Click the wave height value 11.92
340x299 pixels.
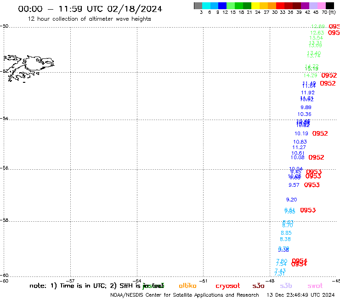[308, 92]
